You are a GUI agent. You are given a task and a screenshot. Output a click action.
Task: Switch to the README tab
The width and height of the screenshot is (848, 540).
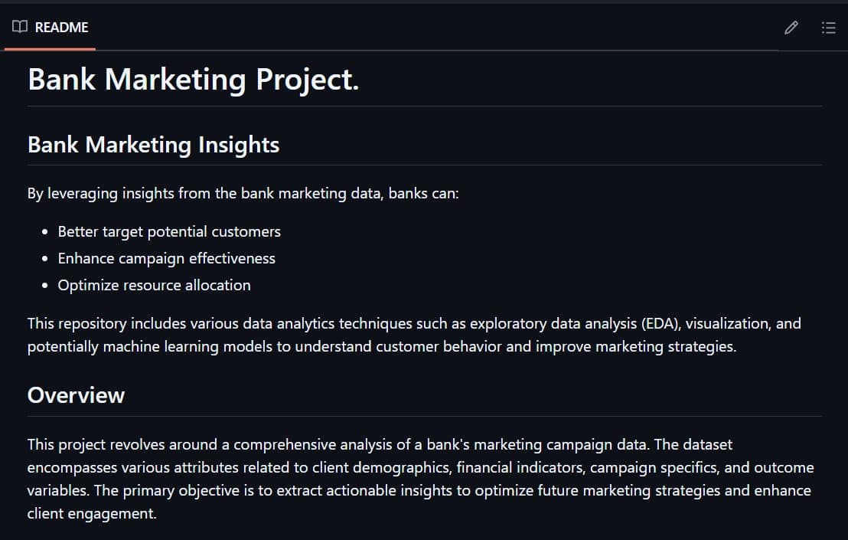coord(50,27)
